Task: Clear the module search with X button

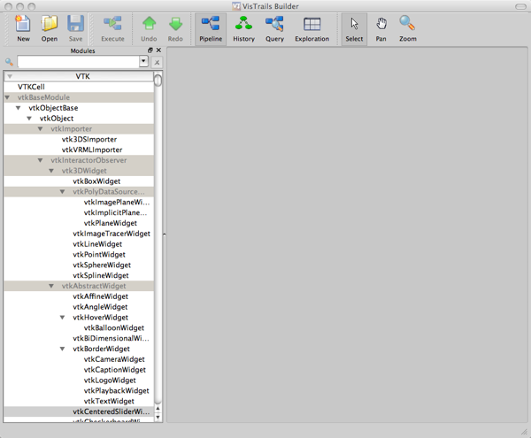Action: (157, 62)
